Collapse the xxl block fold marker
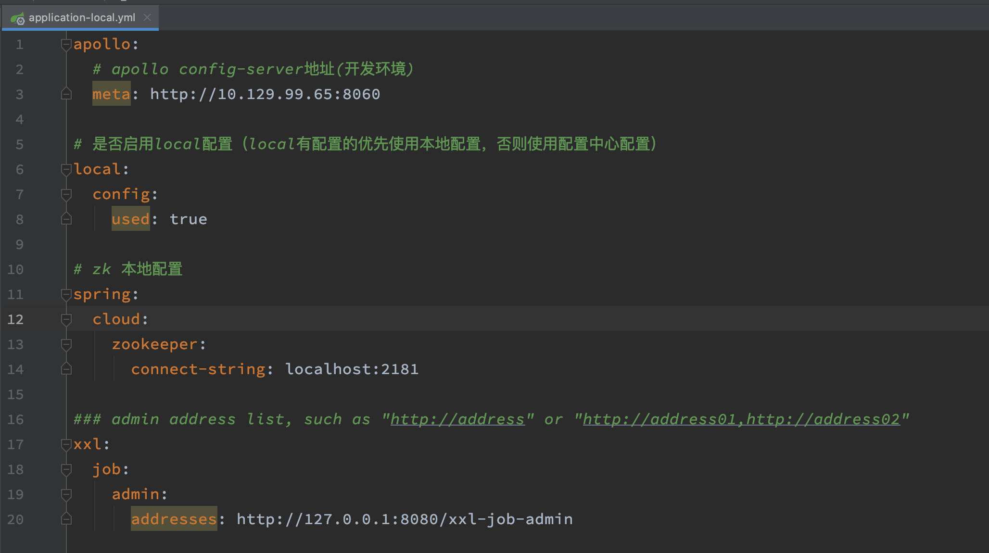The height and width of the screenshot is (553, 989). pyautogui.click(x=66, y=445)
